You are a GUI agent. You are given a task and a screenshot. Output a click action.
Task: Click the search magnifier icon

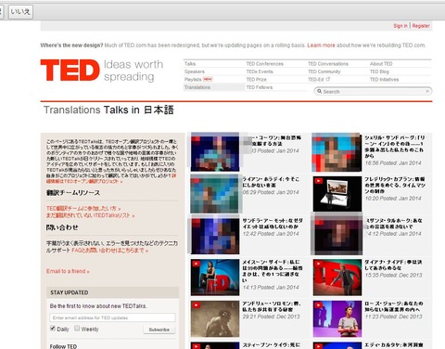click(319, 91)
